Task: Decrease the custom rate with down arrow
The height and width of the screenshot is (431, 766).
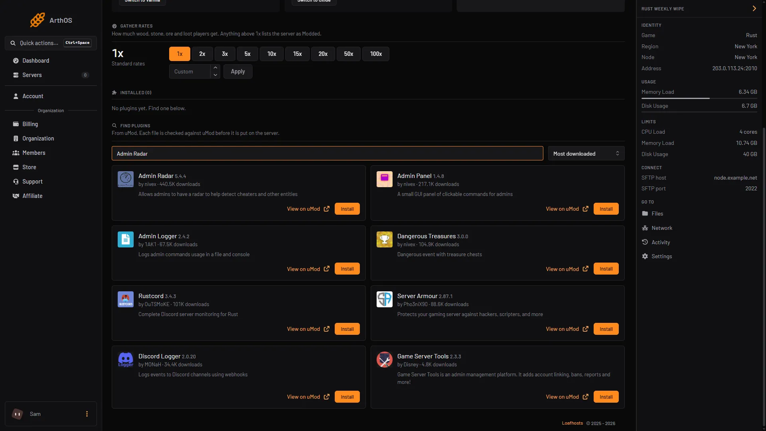Action: click(x=215, y=75)
